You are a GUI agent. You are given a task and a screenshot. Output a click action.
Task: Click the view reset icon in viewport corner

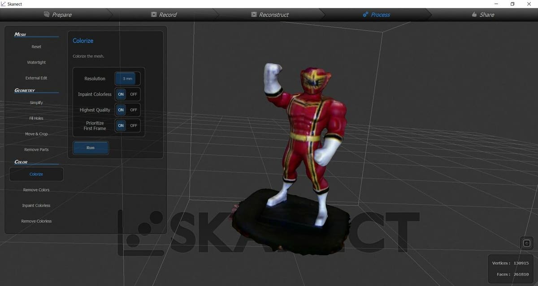[x=527, y=243]
